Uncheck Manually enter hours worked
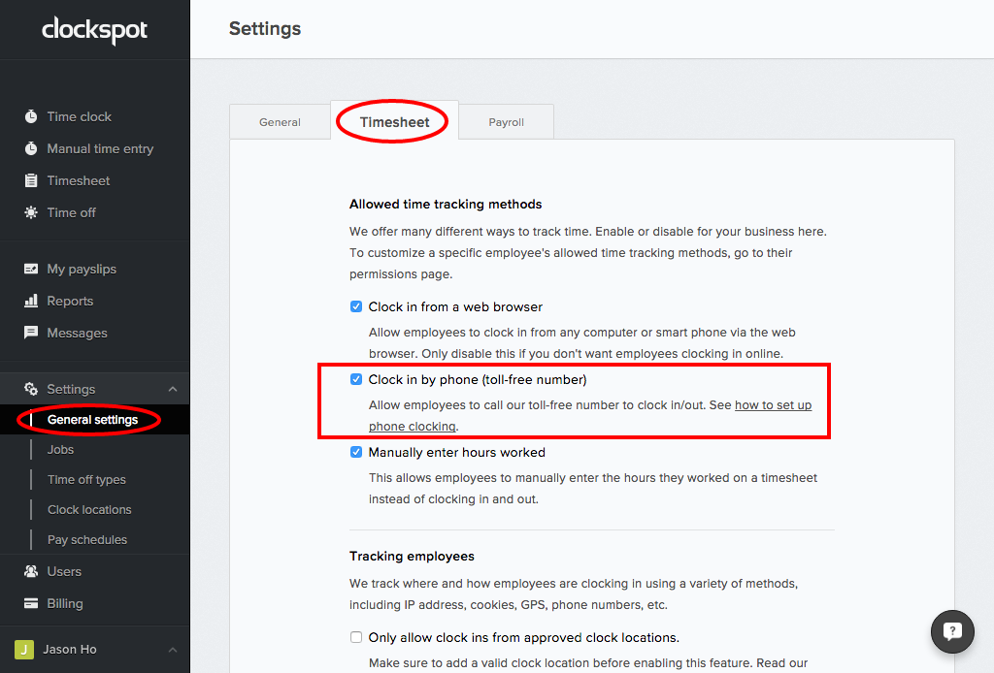The width and height of the screenshot is (994, 673). (356, 452)
